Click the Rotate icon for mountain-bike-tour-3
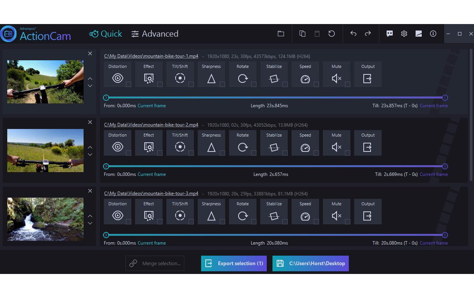This screenshot has height=298, width=474. click(x=242, y=216)
